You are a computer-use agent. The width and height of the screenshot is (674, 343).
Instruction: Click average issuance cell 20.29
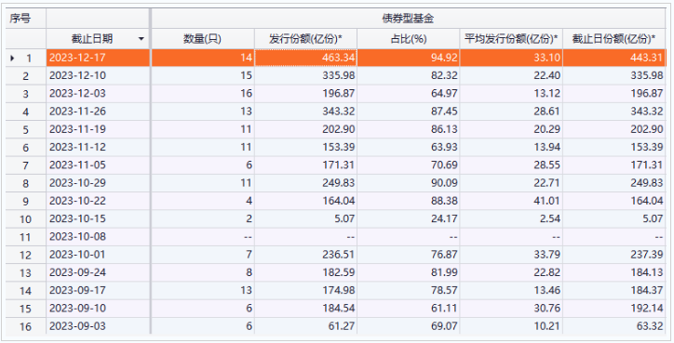(x=511, y=129)
